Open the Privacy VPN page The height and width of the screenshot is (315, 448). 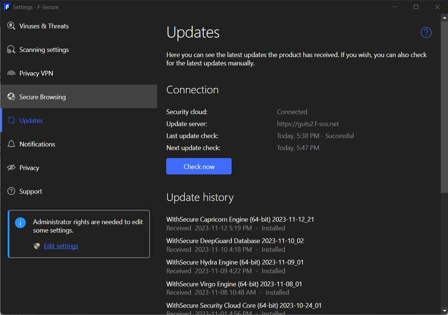[x=79, y=73]
